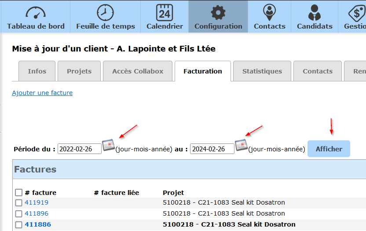Click the Feuille de temps clock icon

point(105,12)
